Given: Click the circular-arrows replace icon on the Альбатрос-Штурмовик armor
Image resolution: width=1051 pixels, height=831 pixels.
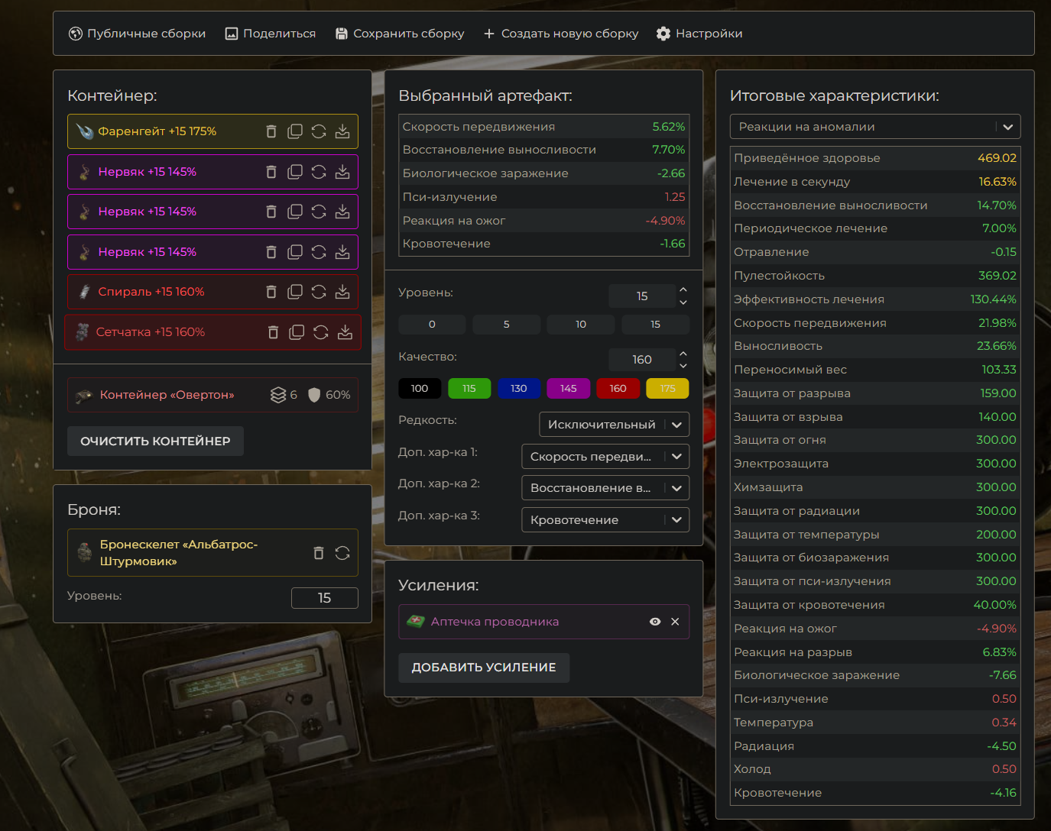Looking at the screenshot, I should 342,553.
